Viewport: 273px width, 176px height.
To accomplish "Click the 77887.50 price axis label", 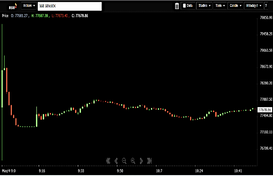I will coord(266,99).
